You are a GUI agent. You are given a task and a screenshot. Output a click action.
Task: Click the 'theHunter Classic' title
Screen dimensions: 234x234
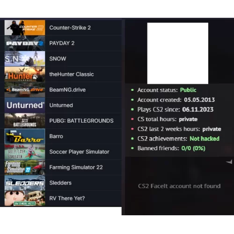pyautogui.click(x=72, y=74)
